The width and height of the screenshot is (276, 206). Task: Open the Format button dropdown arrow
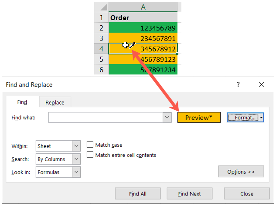261,118
